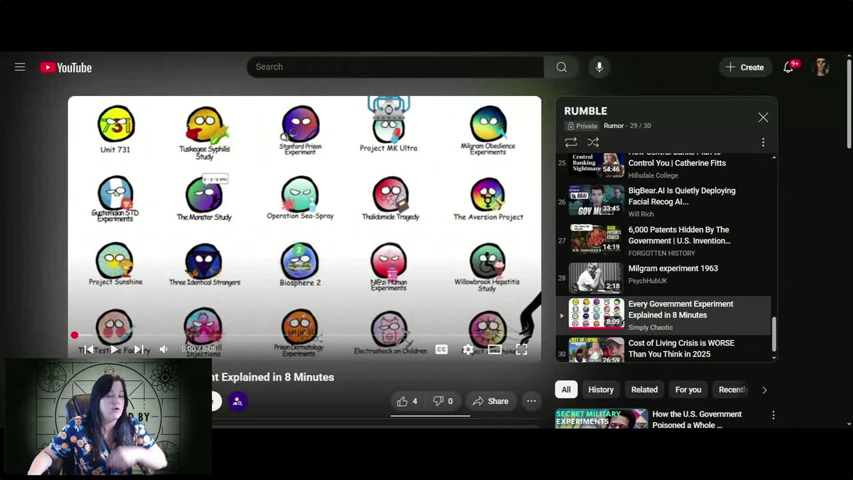Mute the video with speaker icon
Screen dimensions: 853x480
click(164, 349)
